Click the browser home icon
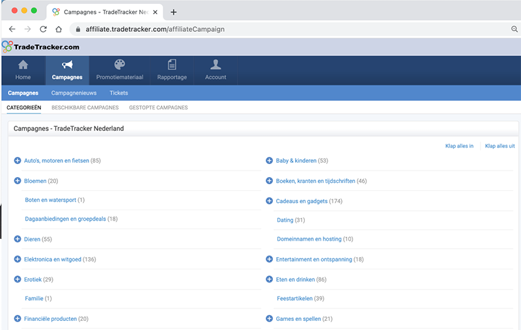Viewport: 521px width, 330px height. [59, 29]
